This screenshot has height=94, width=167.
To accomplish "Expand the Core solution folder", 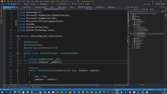I will tap(131, 15).
